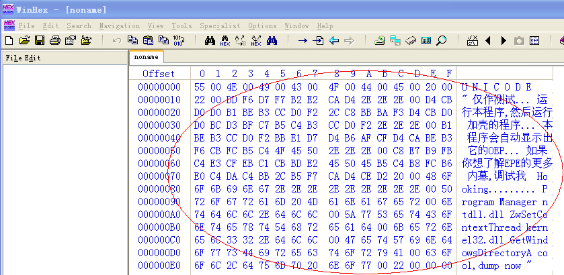Open the File menu
This screenshot has height=275, width=564.
point(27,26)
